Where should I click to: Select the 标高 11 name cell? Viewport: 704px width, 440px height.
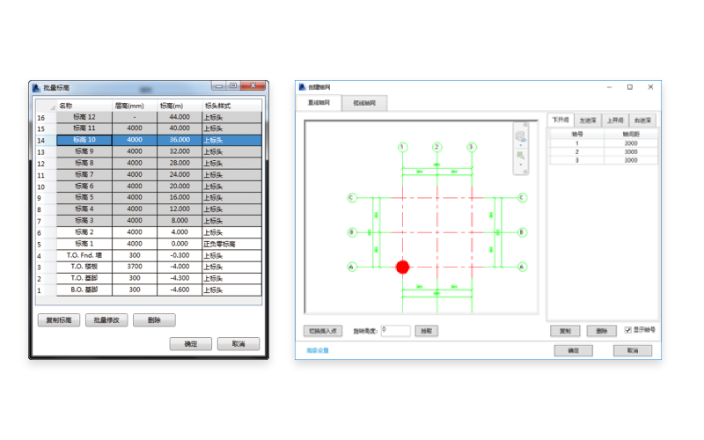coord(84,128)
